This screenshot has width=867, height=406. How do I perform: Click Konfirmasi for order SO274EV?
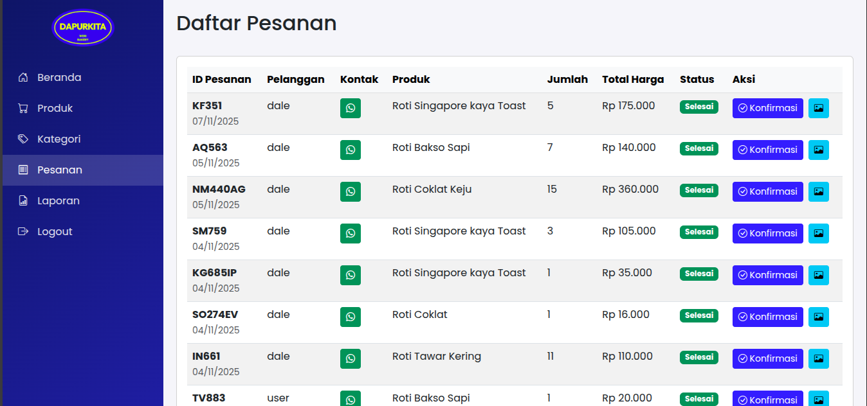point(768,317)
